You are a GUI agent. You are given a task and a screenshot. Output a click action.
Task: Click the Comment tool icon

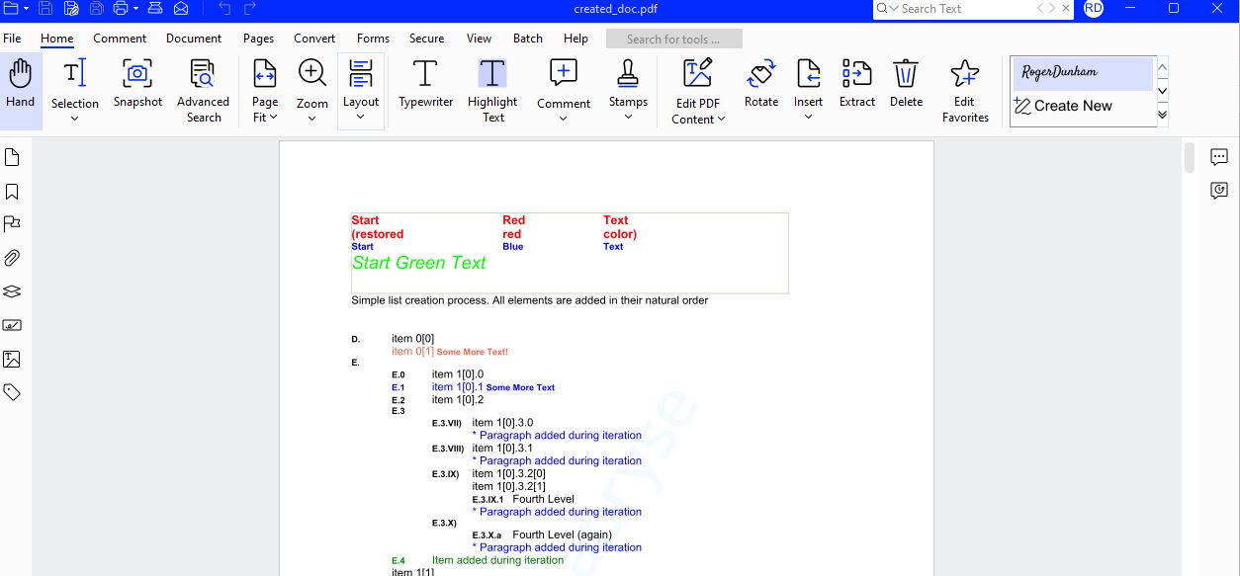[x=564, y=74]
